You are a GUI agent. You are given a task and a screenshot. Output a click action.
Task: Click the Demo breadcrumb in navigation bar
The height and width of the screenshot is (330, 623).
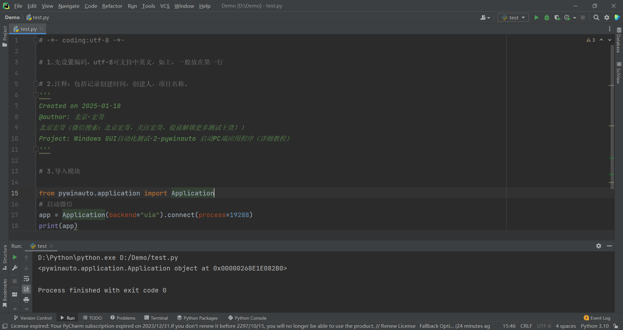[x=12, y=17]
